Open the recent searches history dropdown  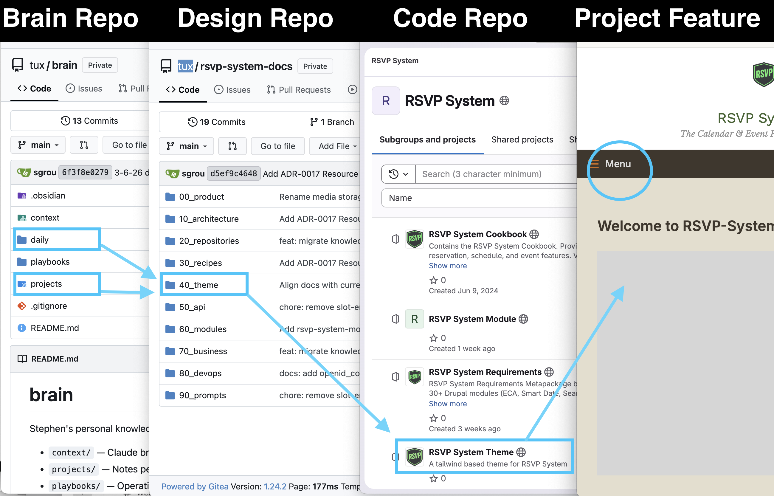(x=398, y=174)
